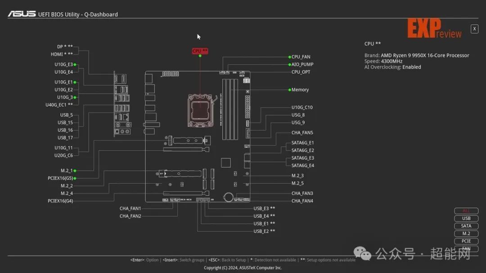Close the Q-Dashboard with X button
This screenshot has height=273, width=486.
click(x=474, y=29)
